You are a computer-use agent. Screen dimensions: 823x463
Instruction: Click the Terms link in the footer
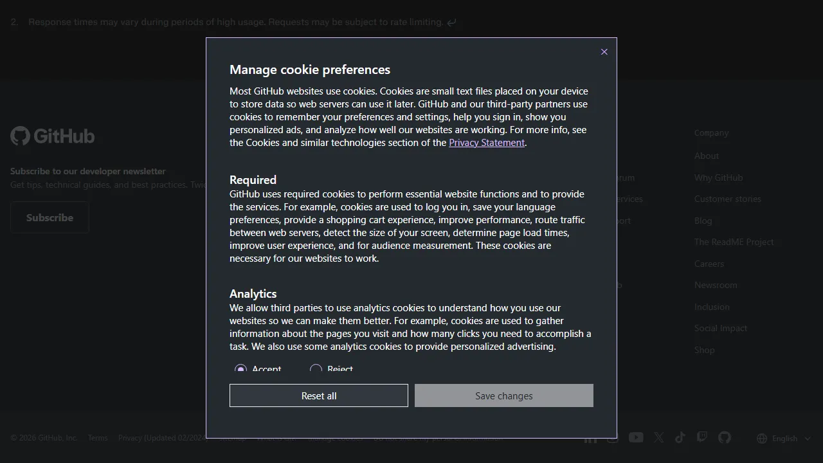[97, 438]
